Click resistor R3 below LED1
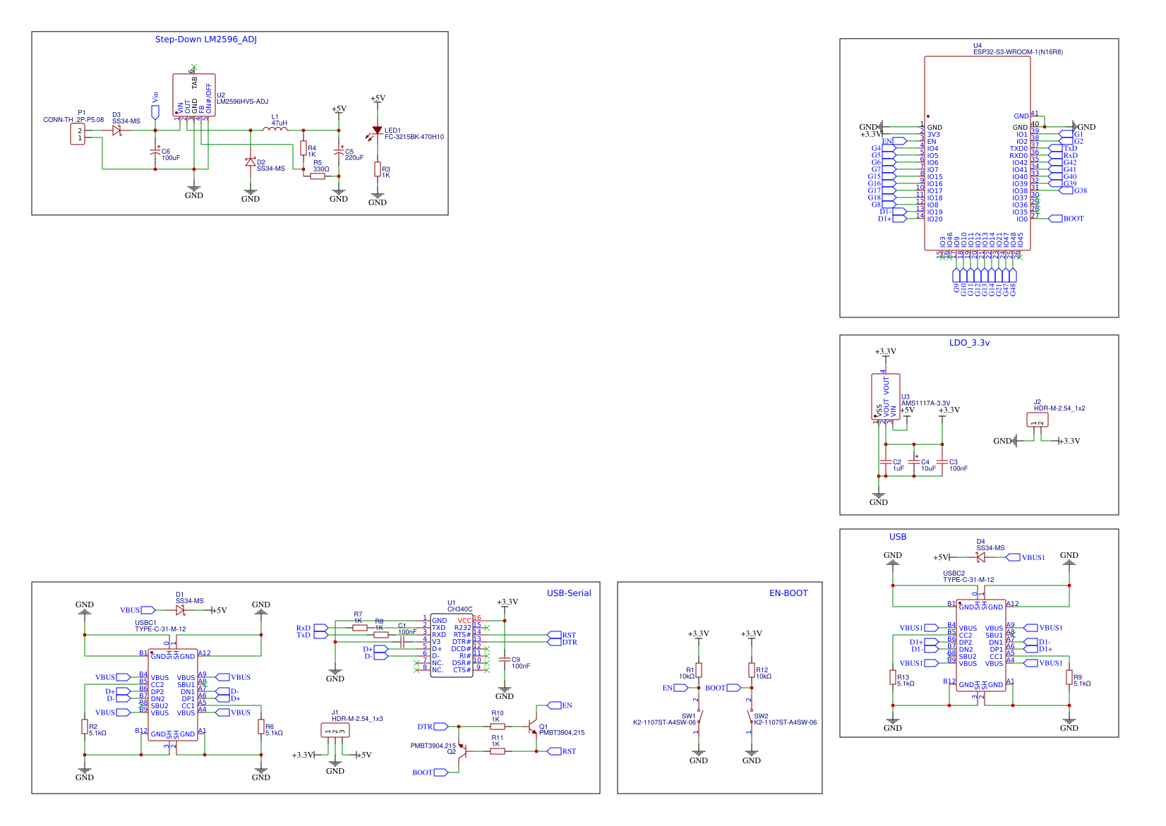Screen dimensions: 1166x826 378,169
